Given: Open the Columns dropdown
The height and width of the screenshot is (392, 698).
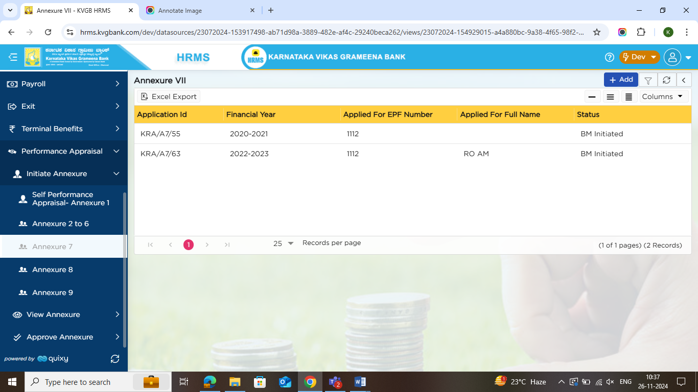Looking at the screenshot, I should [x=664, y=96].
